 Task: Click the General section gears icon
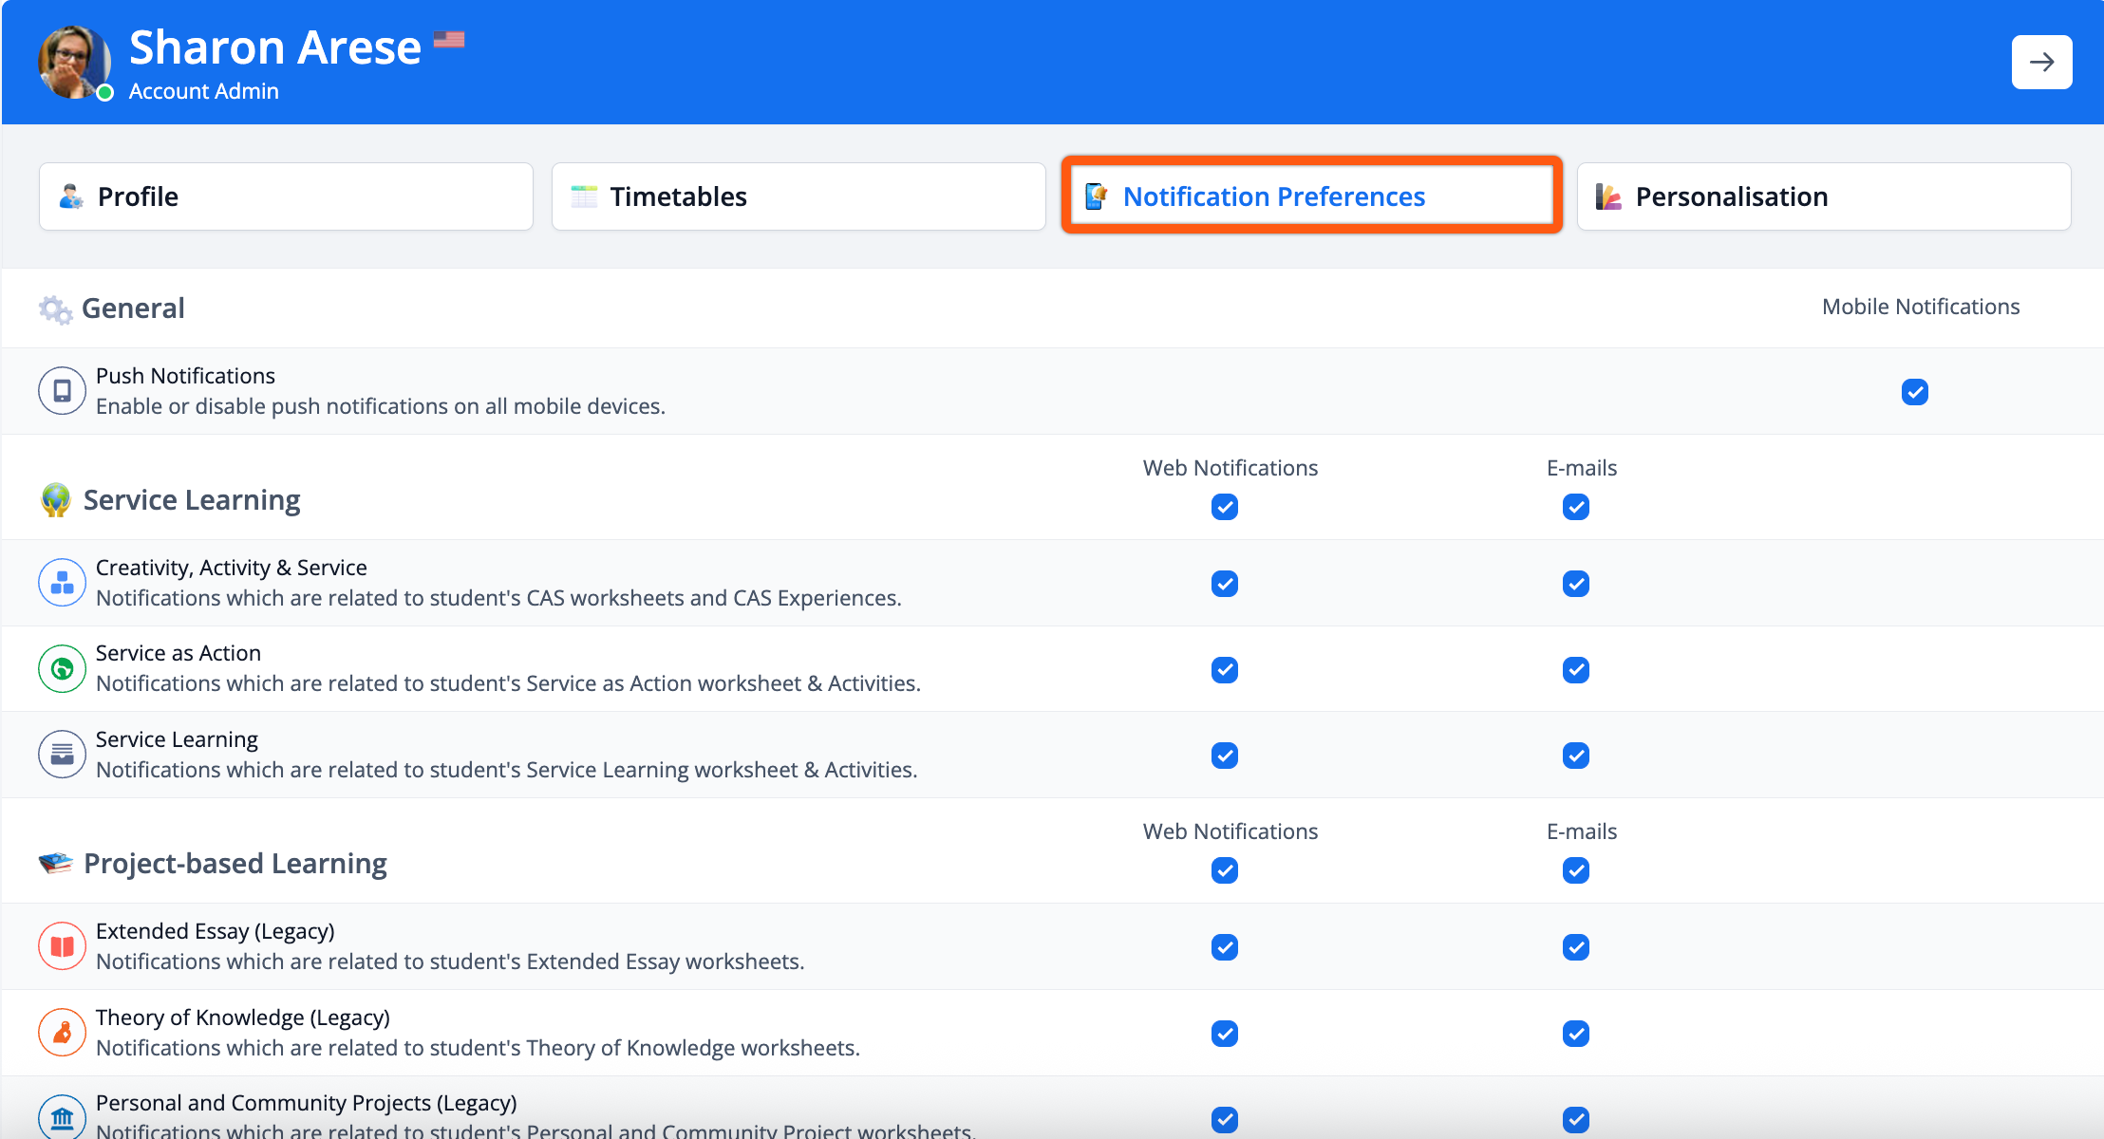[x=55, y=309]
